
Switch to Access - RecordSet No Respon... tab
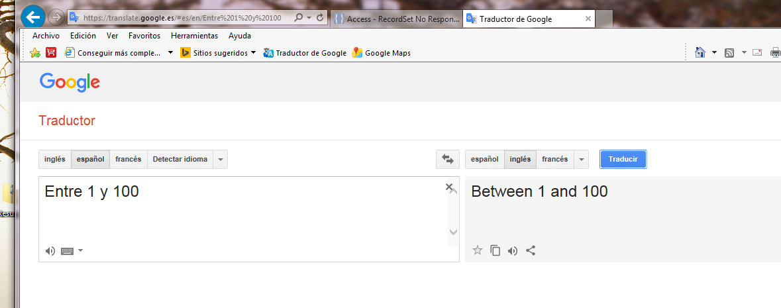coord(396,19)
